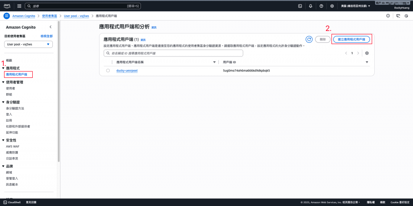Open the help question mark menu
The width and height of the screenshot is (413, 206).
(321, 6)
